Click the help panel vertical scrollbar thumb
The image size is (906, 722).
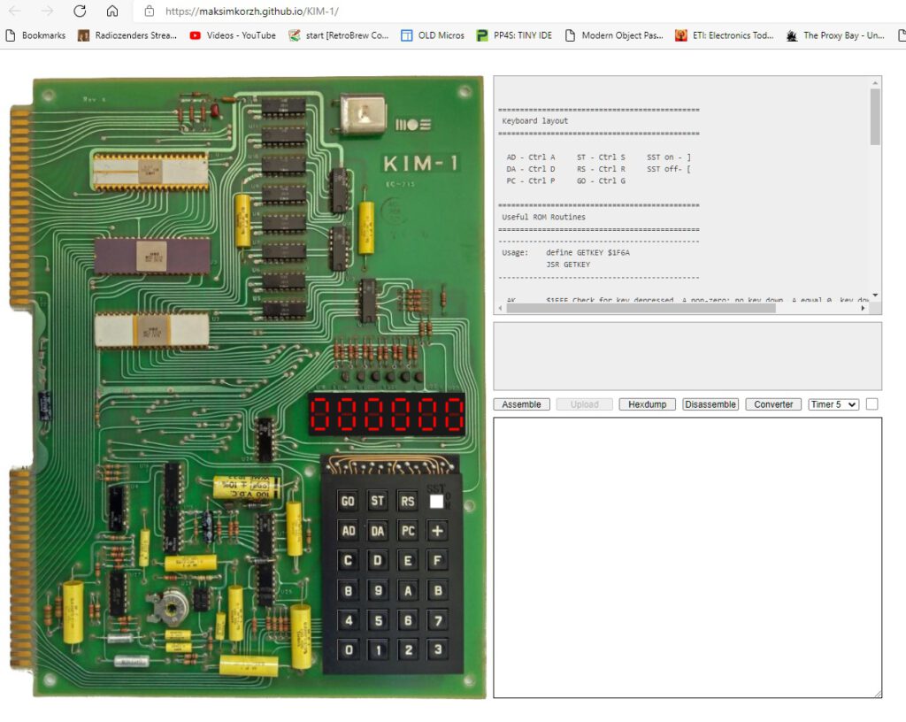[x=875, y=117]
